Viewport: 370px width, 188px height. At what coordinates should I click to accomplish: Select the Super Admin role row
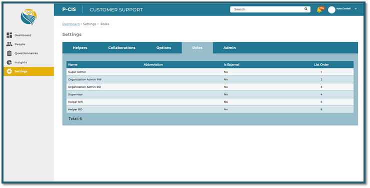click(210, 72)
